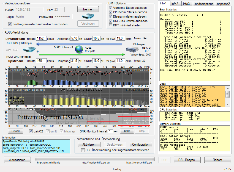The image size is (234, 172).
Task: Uncheck the gainQ2 option
Action: point(31,131)
